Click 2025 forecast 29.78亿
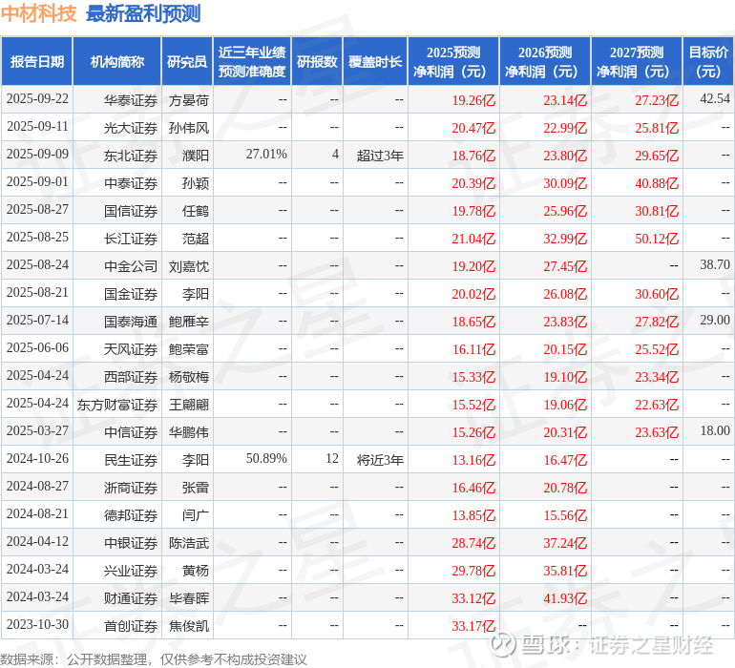735x668 pixels. [x=473, y=571]
